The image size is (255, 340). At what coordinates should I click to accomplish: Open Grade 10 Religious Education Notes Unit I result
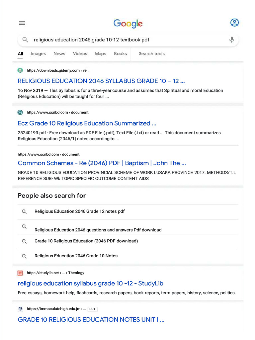click(91, 320)
